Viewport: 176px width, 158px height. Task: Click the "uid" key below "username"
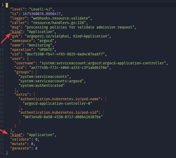pyautogui.click(x=19, y=68)
